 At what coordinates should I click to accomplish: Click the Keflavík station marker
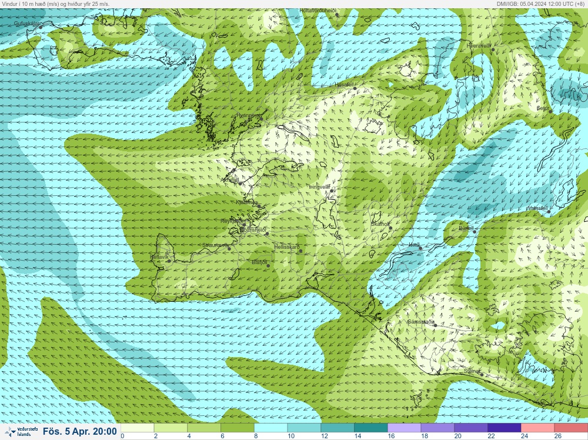(169, 261)
